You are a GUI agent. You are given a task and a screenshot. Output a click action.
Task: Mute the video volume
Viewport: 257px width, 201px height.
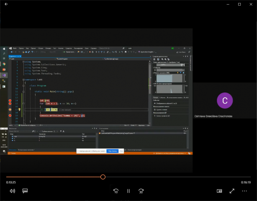tap(13, 191)
